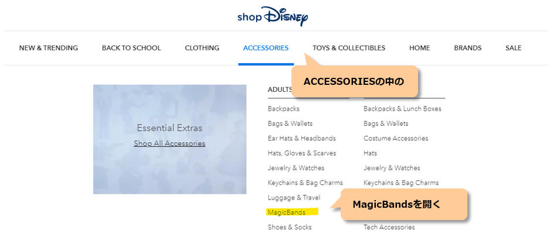Open adult Backpacks category

click(x=283, y=108)
